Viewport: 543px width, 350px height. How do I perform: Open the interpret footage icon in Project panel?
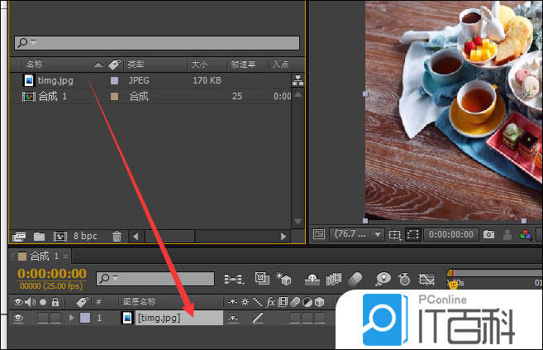pos(19,237)
